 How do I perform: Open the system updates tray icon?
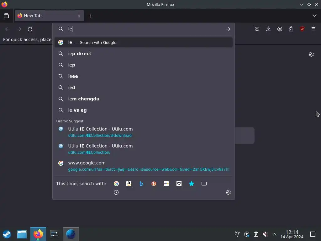[x=247, y=234]
